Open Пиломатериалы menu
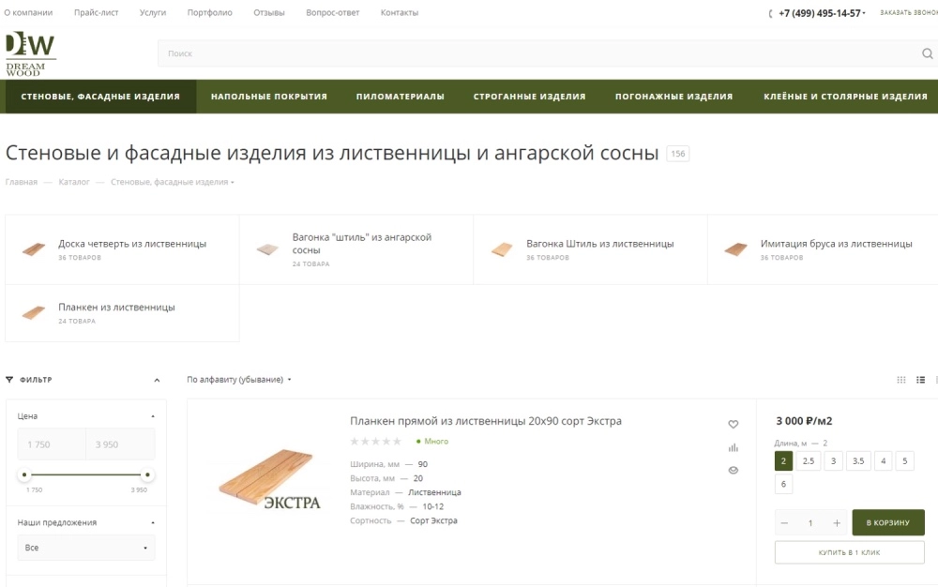 point(401,97)
